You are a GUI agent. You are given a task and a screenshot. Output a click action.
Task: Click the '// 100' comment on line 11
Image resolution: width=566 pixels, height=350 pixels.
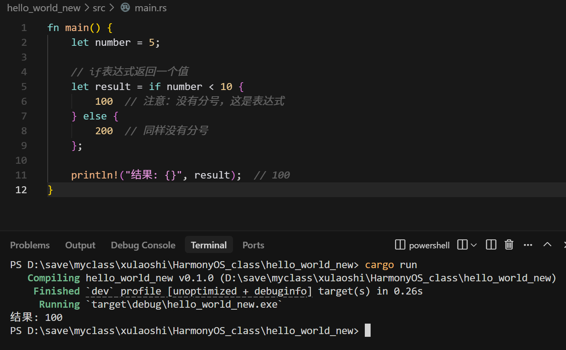pyautogui.click(x=272, y=175)
